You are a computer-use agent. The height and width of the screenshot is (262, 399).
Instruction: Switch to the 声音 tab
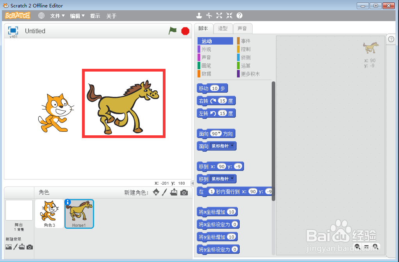[x=242, y=28]
